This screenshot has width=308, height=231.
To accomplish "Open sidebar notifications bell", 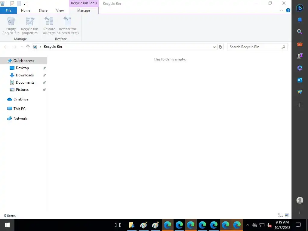I will tap(300, 20).
